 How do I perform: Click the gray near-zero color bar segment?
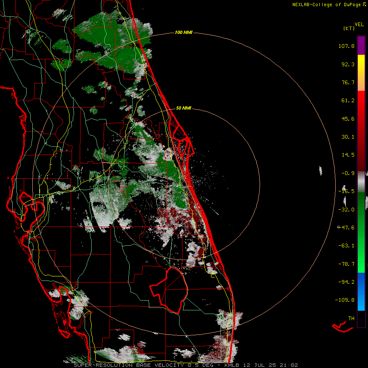tap(361, 182)
